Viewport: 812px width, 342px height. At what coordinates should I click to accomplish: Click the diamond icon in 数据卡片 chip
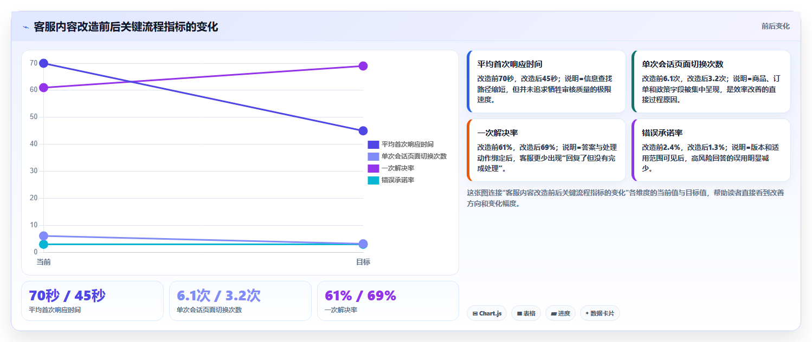(x=587, y=313)
